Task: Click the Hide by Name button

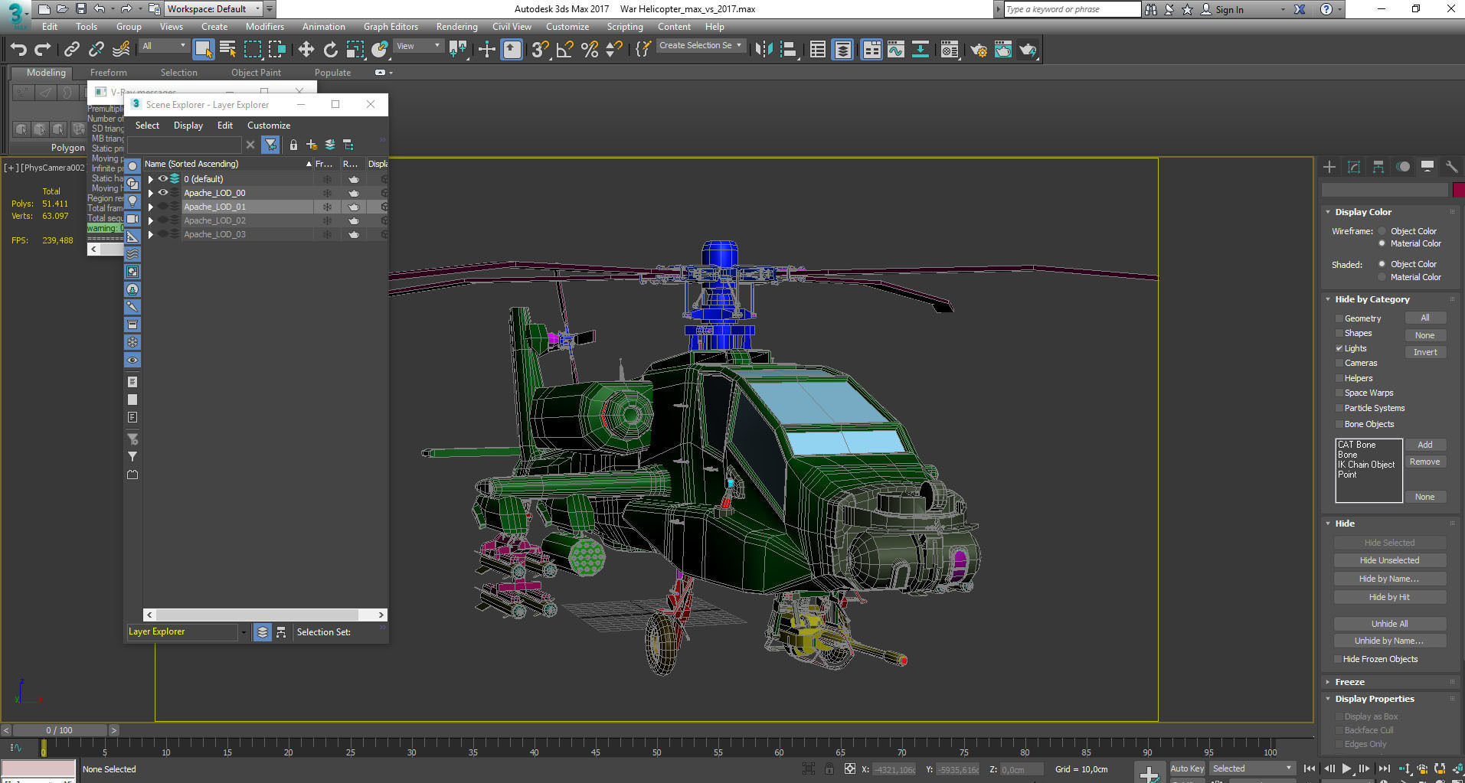Action: pos(1390,579)
